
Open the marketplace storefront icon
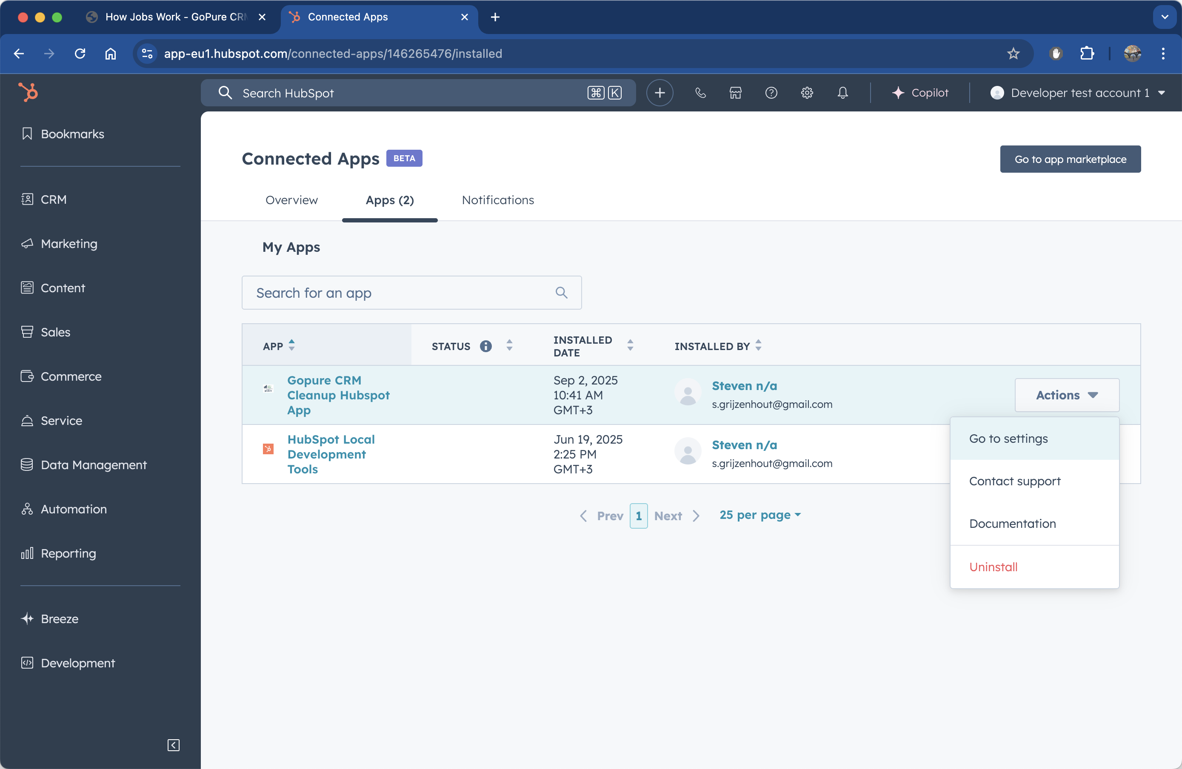pyautogui.click(x=736, y=93)
